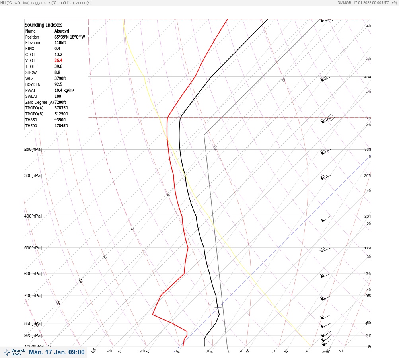Click the wind barb at 700 hPa

tap(326, 298)
